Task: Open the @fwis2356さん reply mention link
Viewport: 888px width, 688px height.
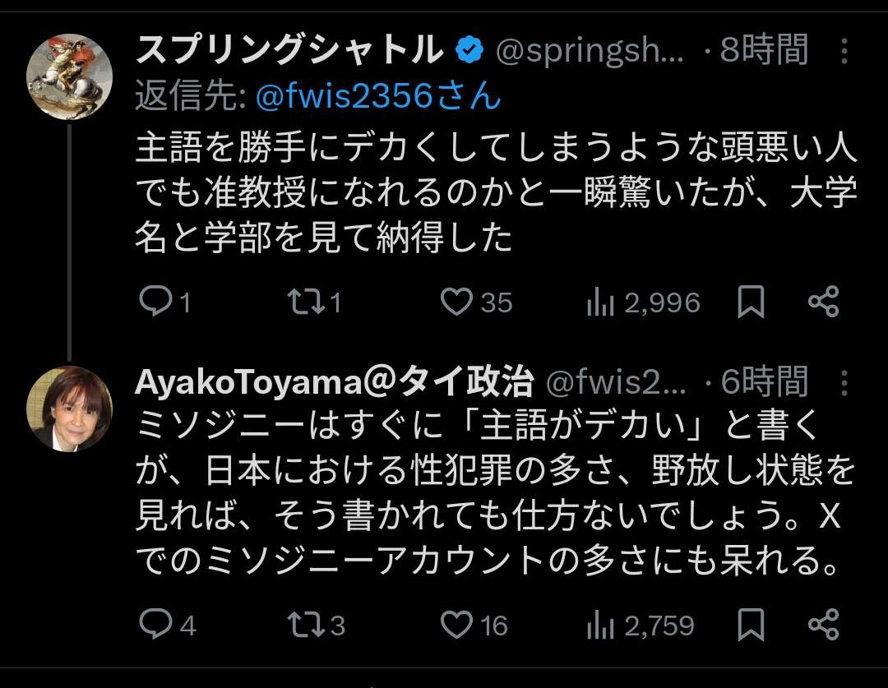Action: (x=378, y=98)
